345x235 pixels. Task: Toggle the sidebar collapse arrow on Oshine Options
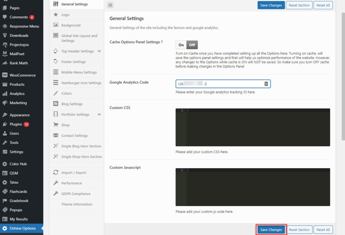[x=43, y=228]
